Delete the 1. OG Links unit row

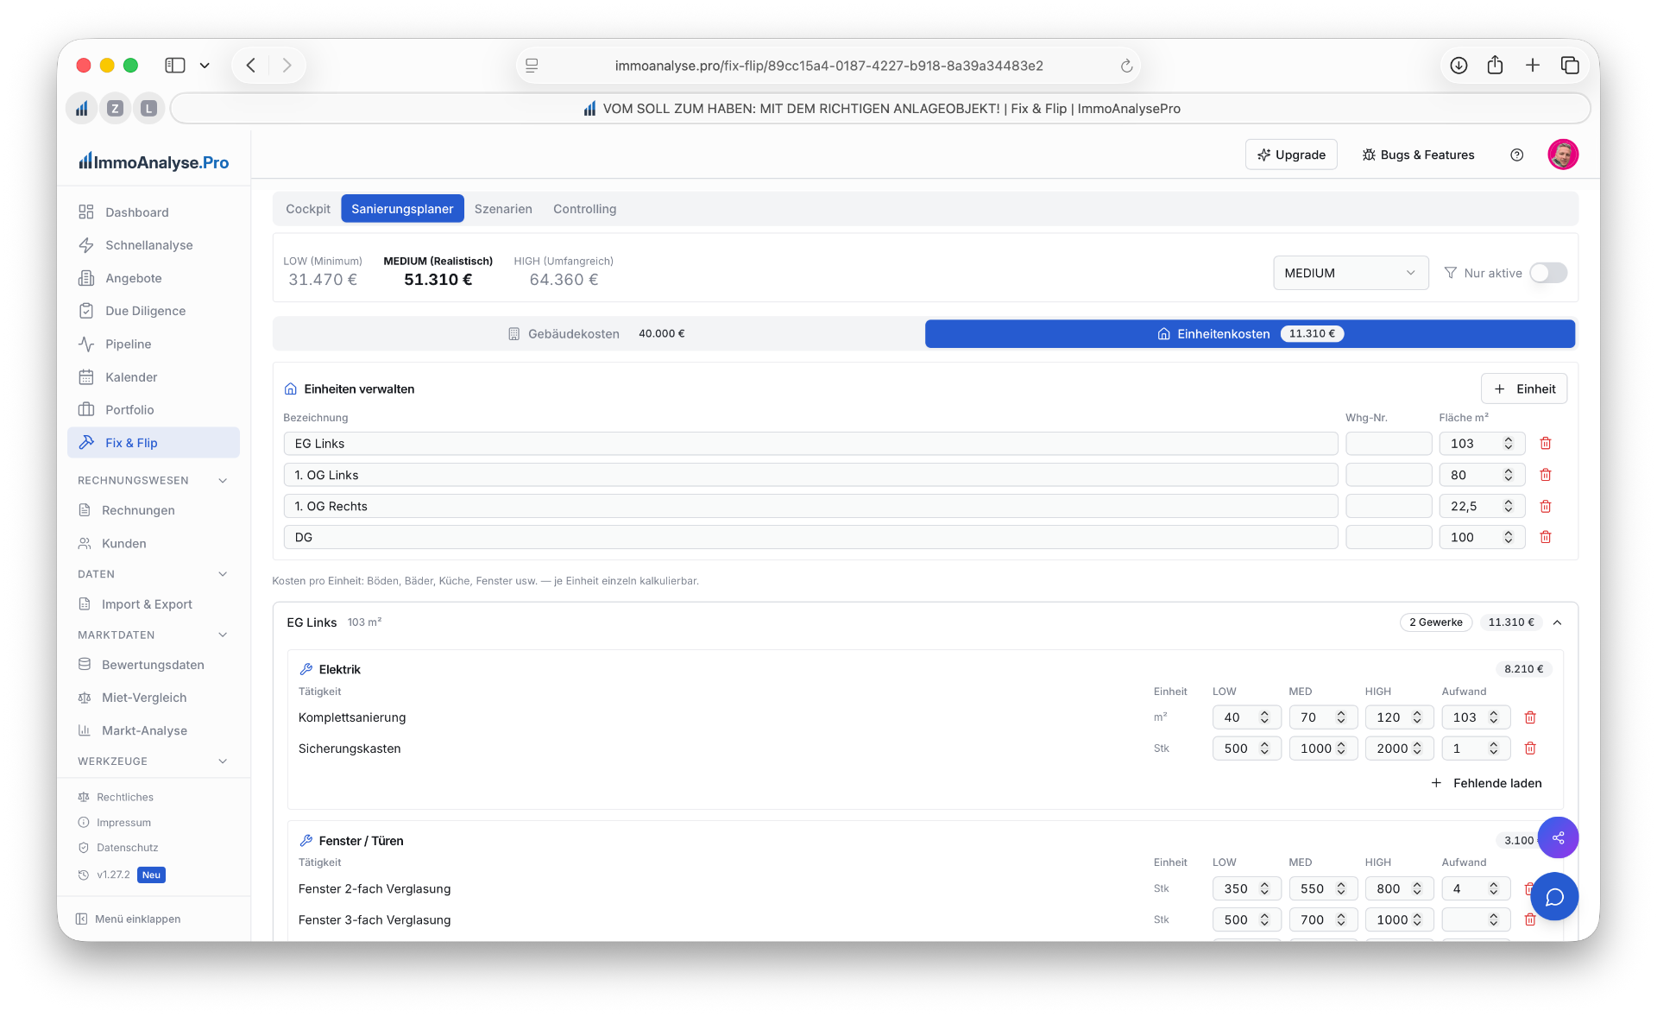pos(1546,475)
